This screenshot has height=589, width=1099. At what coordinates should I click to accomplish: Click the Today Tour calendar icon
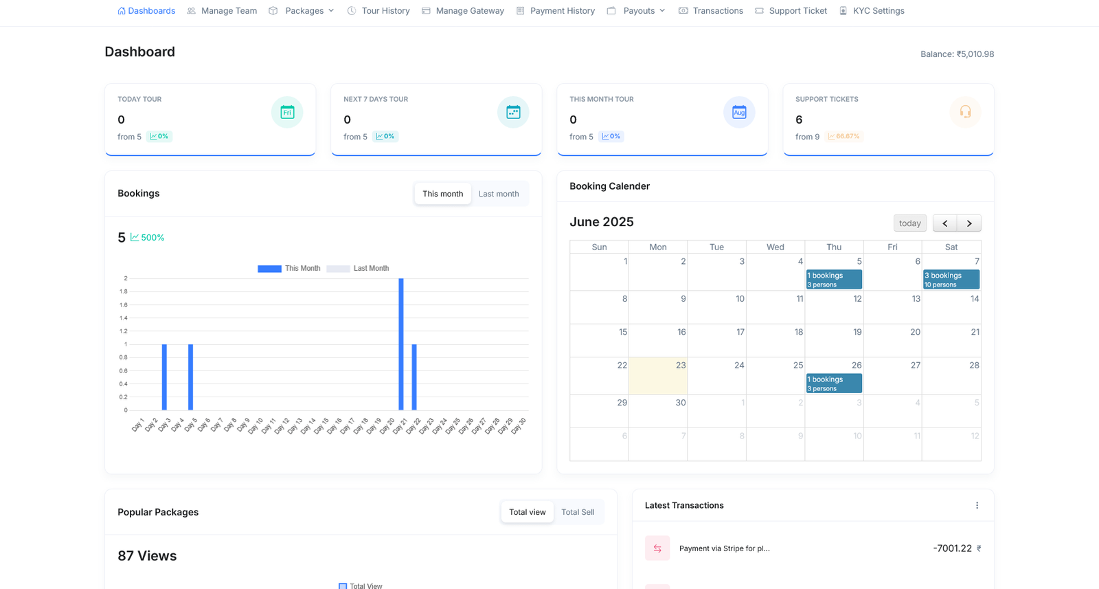tap(287, 113)
